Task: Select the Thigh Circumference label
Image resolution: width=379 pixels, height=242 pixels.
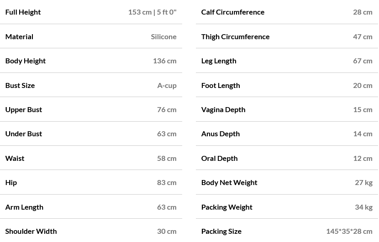Action: [x=235, y=36]
